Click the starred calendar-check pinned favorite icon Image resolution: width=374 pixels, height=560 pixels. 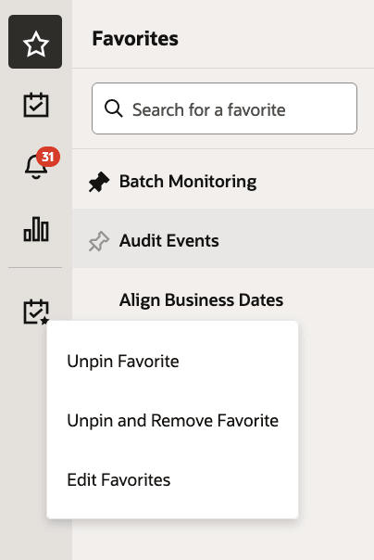coord(36,312)
